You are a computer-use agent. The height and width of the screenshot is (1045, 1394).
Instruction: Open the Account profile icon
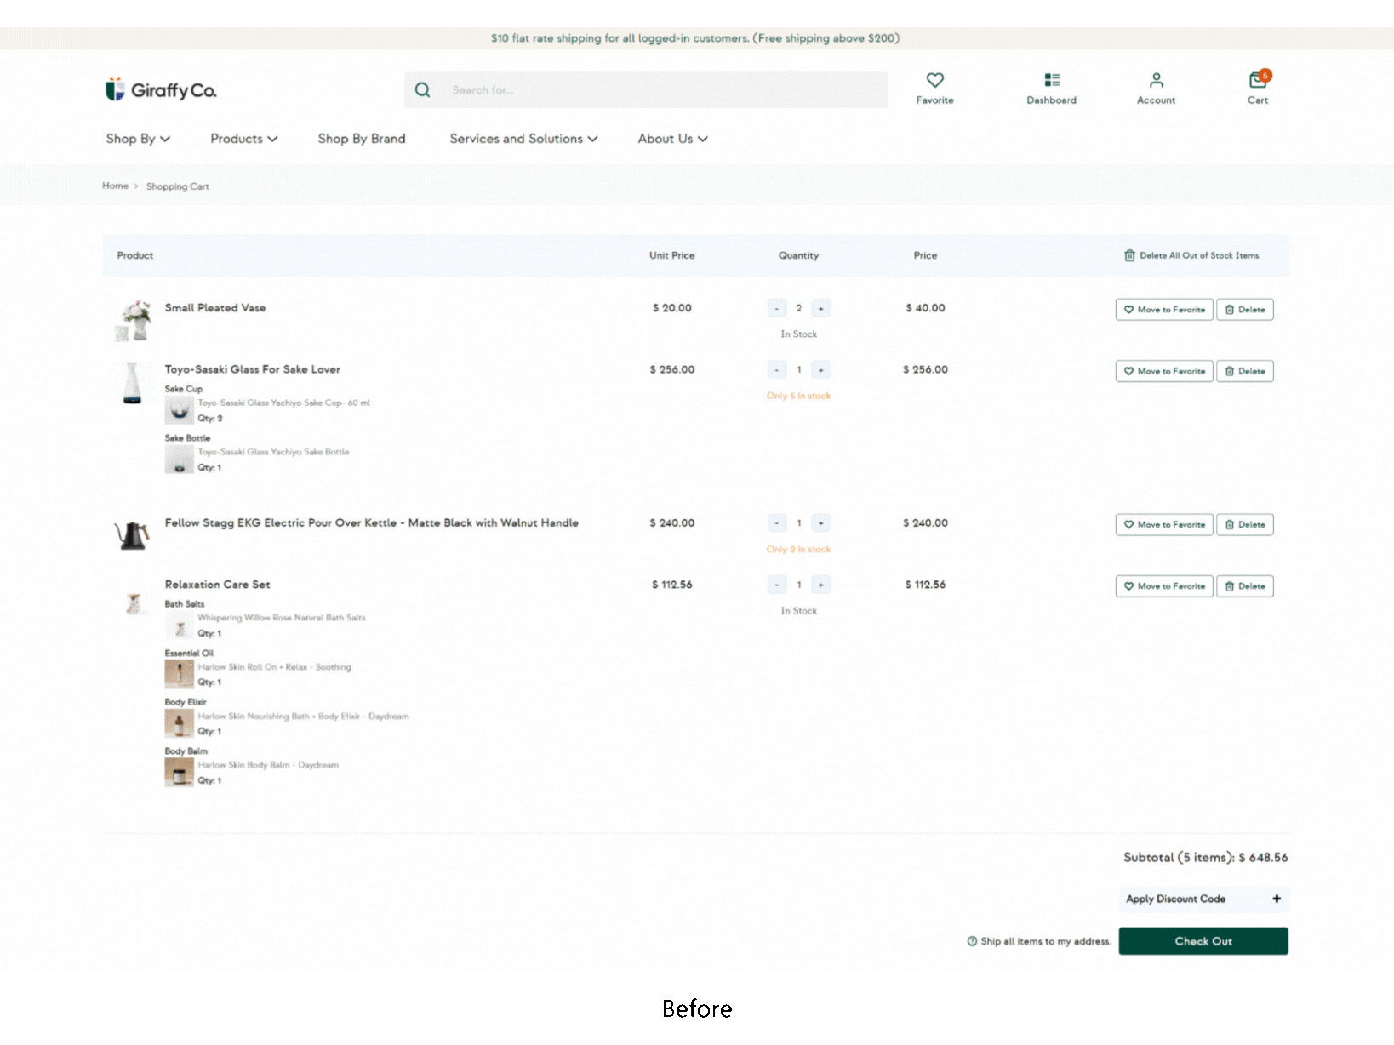point(1156,80)
